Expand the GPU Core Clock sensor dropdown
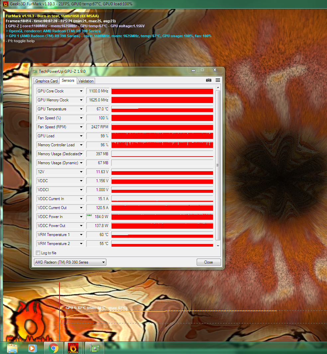Viewport: 327px width, 354px height. (81, 91)
